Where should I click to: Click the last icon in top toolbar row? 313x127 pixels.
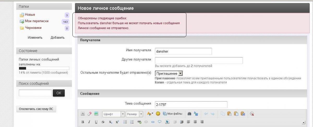tap(252, 114)
